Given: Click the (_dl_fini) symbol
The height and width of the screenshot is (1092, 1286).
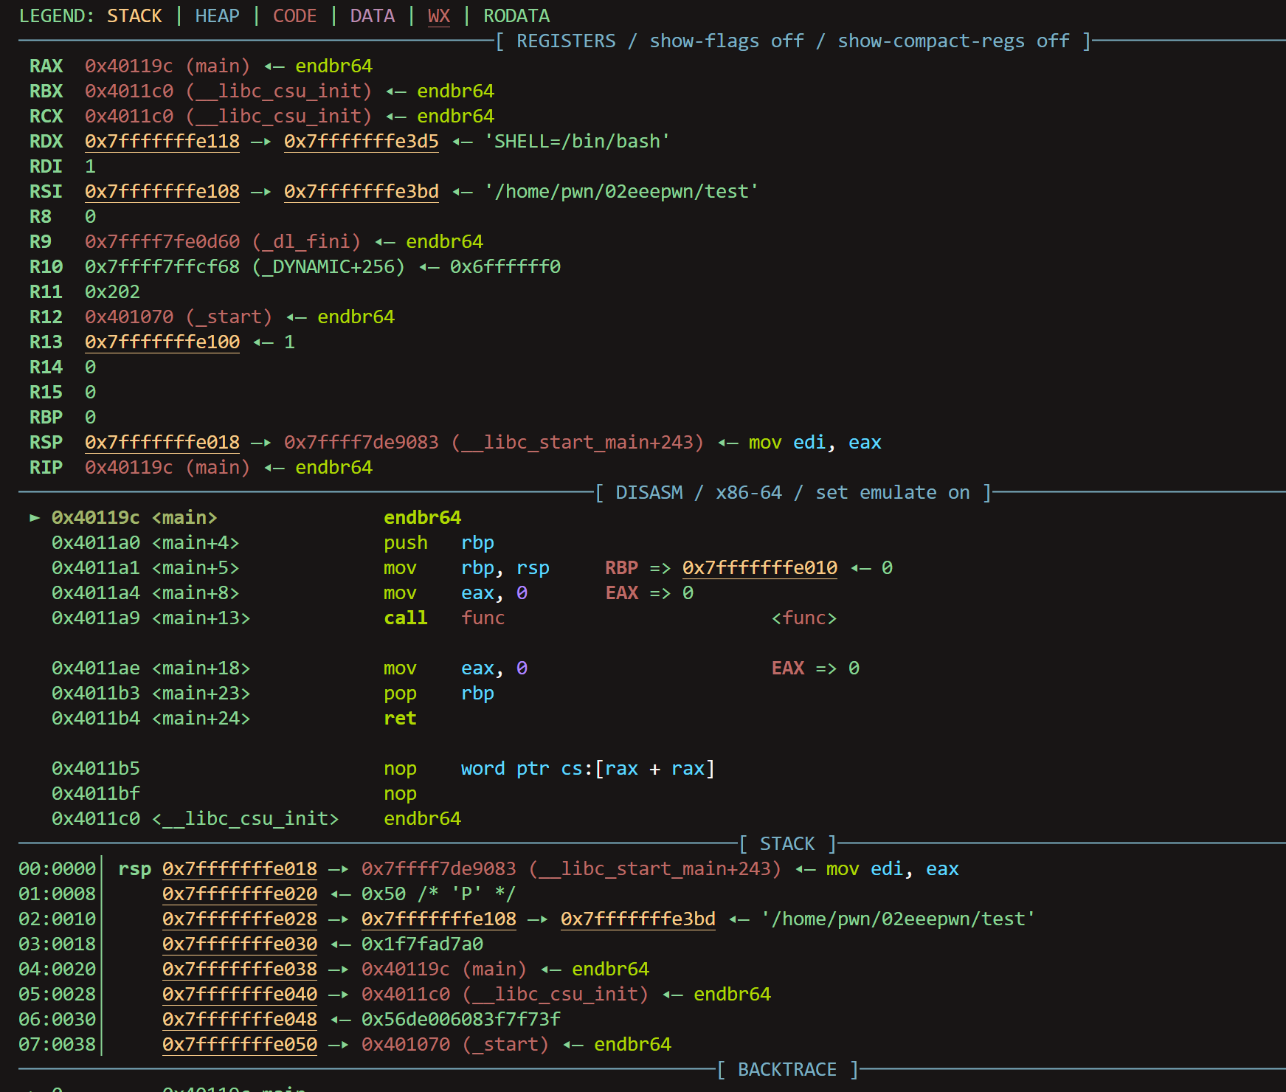Looking at the screenshot, I should pos(306,241).
